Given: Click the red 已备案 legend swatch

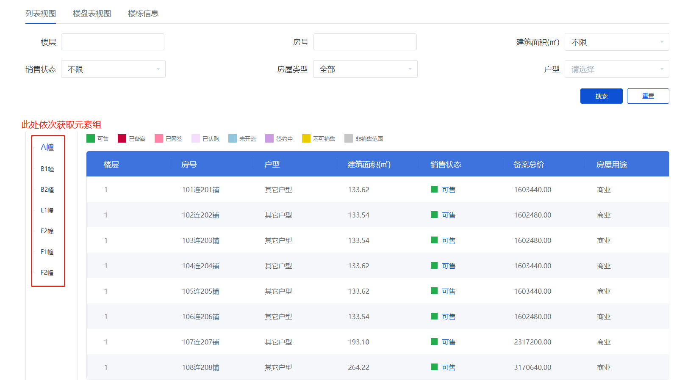Looking at the screenshot, I should 122,138.
